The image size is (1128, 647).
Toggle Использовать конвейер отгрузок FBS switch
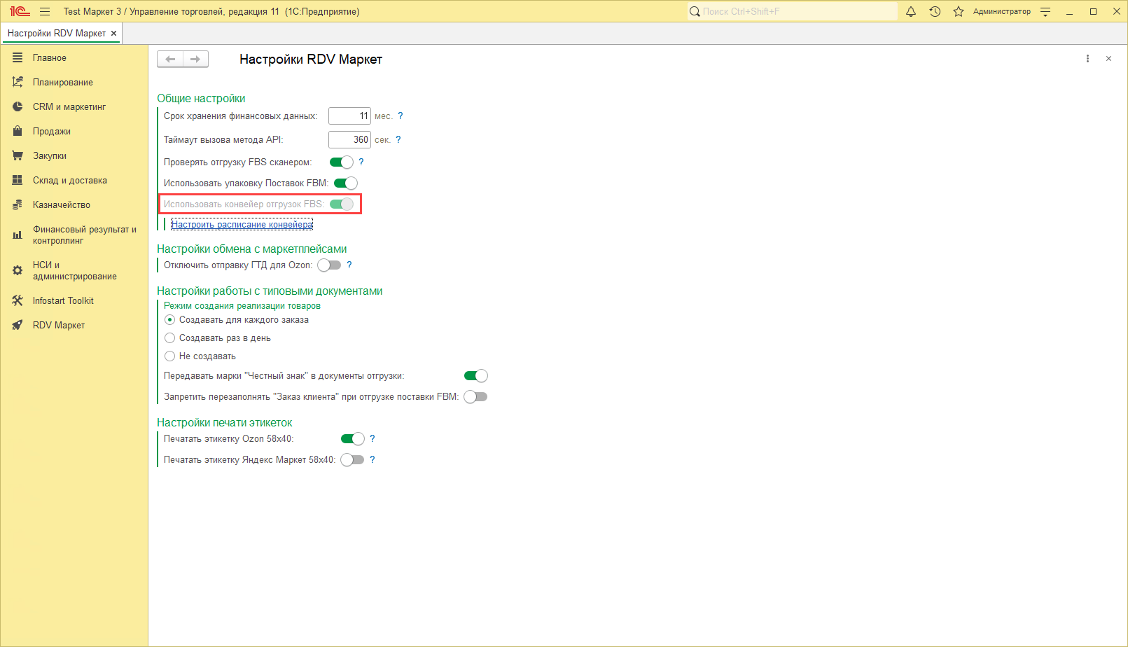point(342,204)
